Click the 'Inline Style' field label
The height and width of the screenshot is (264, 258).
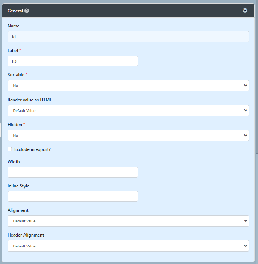coord(18,186)
